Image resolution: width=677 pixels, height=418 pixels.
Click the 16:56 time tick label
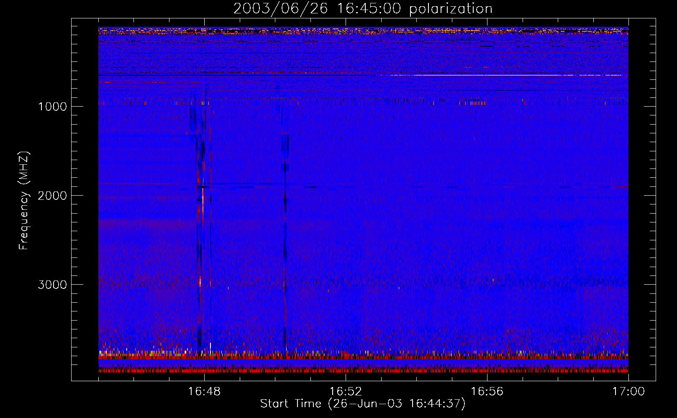point(487,392)
